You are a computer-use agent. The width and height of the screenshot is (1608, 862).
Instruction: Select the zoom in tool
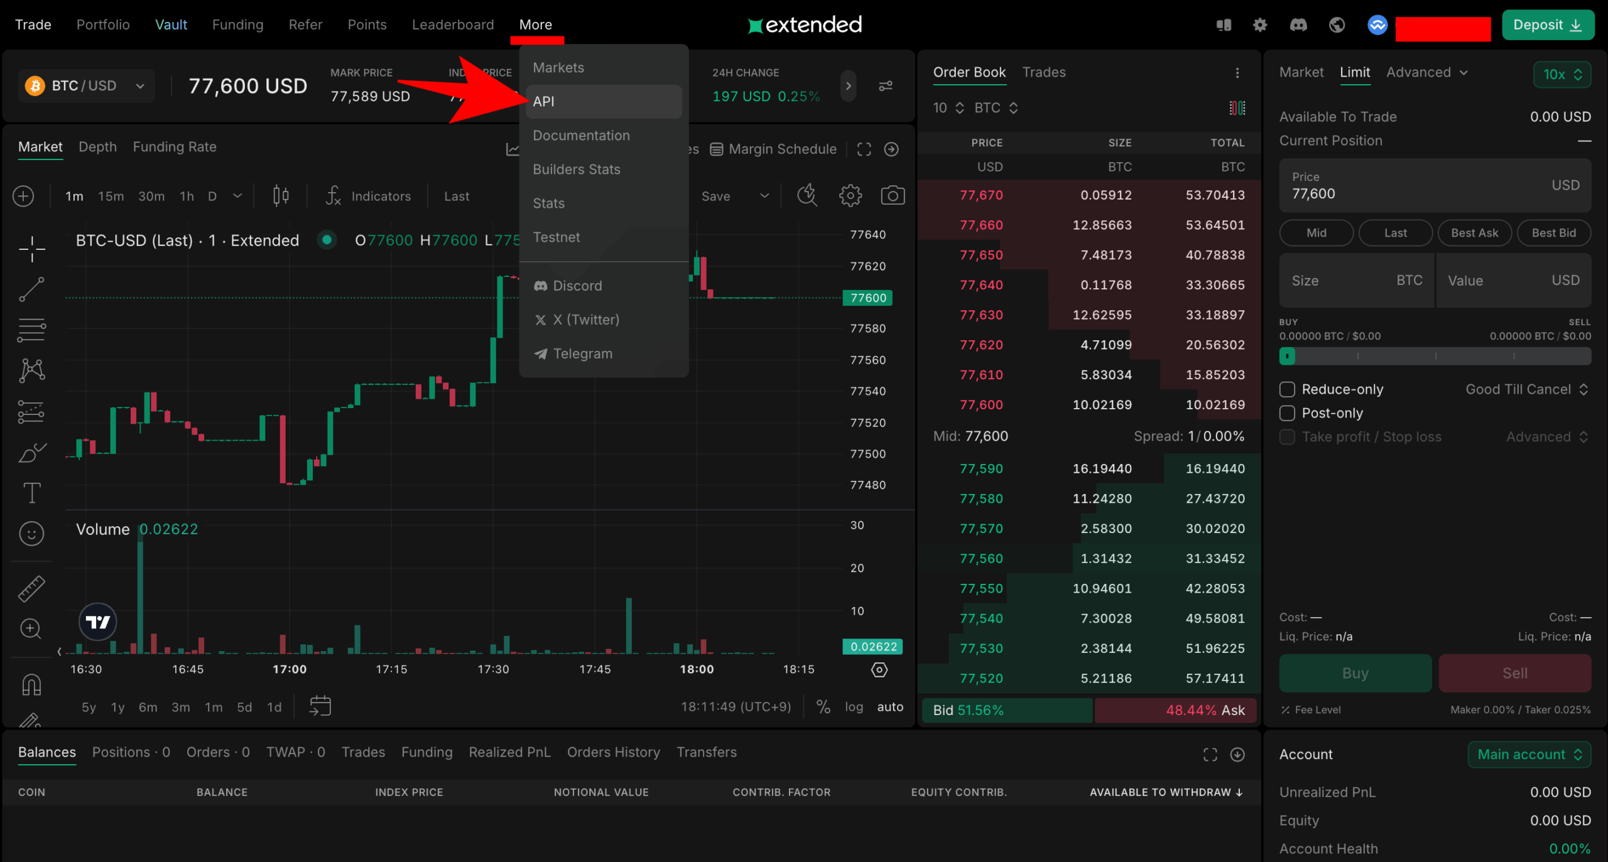pos(31,628)
